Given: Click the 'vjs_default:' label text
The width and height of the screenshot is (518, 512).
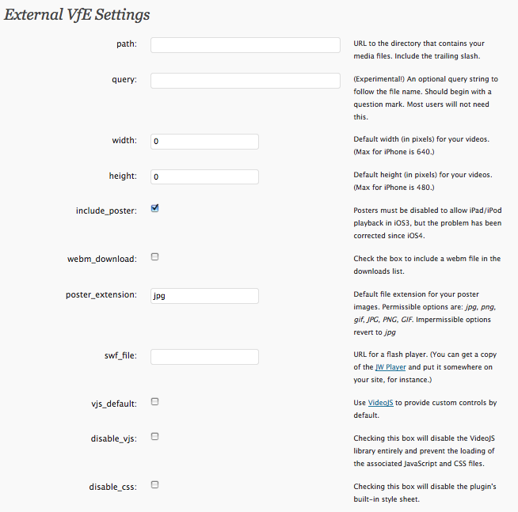Looking at the screenshot, I should pyautogui.click(x=112, y=404).
